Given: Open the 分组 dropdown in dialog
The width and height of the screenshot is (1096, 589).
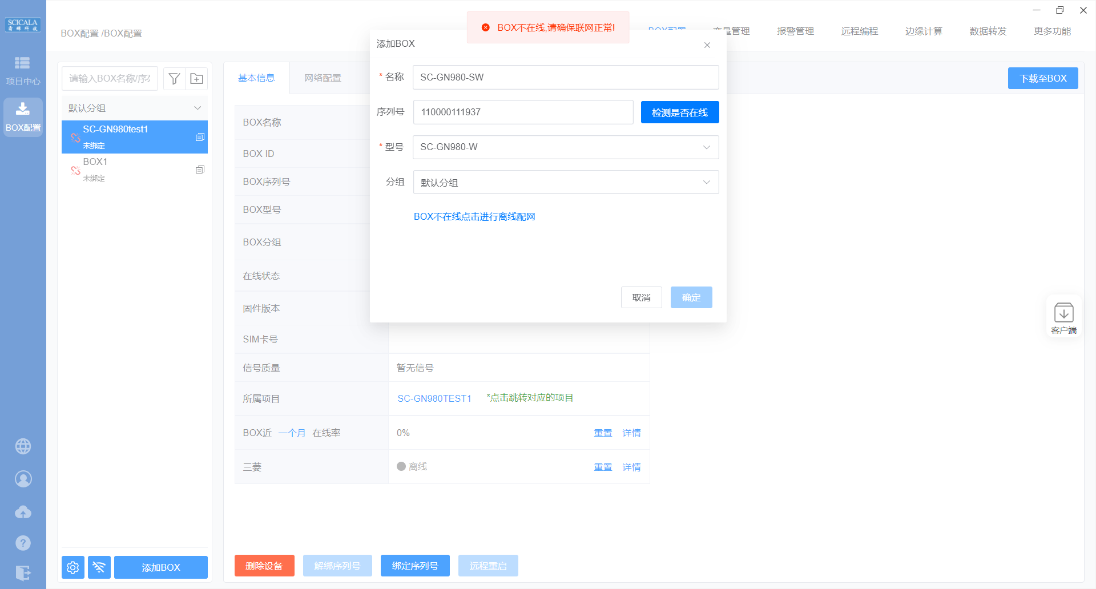Looking at the screenshot, I should pos(565,183).
